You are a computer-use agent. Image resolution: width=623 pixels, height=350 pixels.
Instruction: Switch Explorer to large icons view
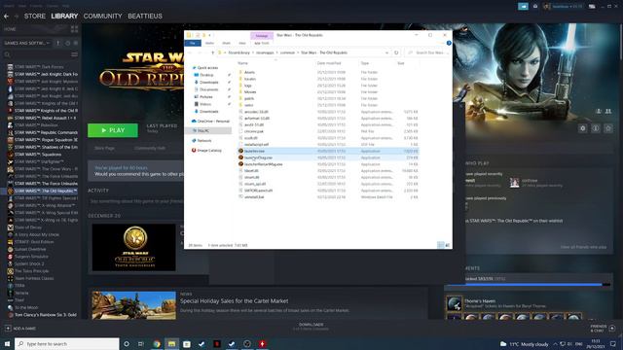coord(448,245)
